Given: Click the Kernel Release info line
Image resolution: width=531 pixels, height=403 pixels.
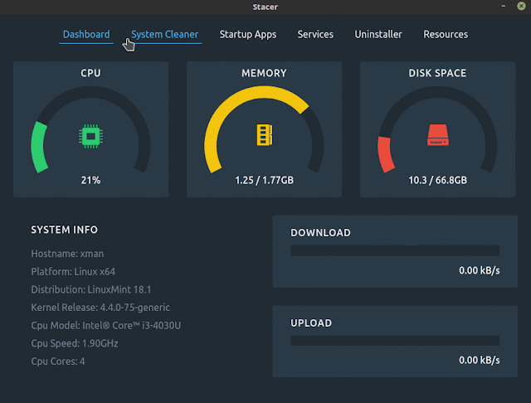Looking at the screenshot, I should (x=100, y=308).
